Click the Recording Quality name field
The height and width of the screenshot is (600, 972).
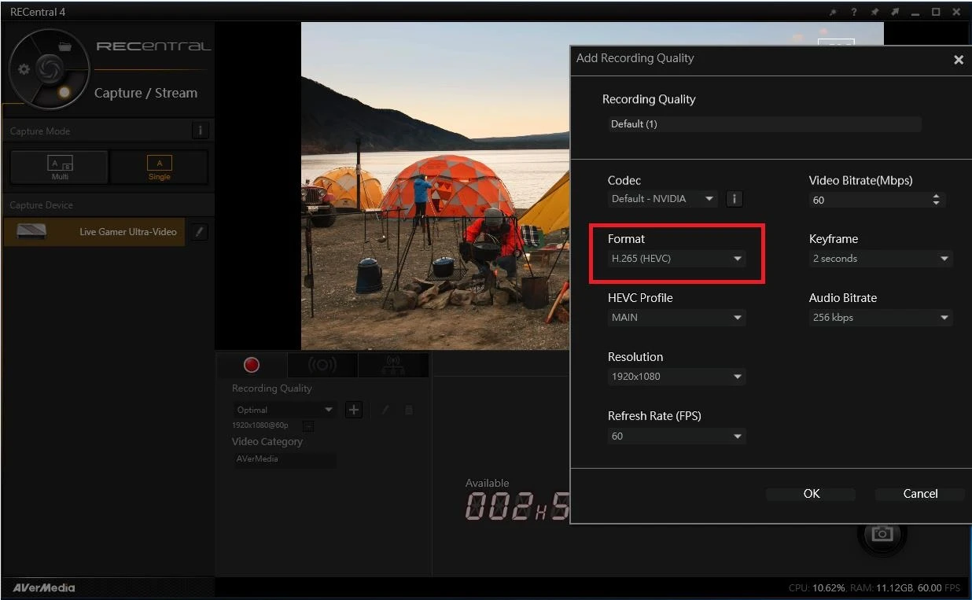pos(764,124)
